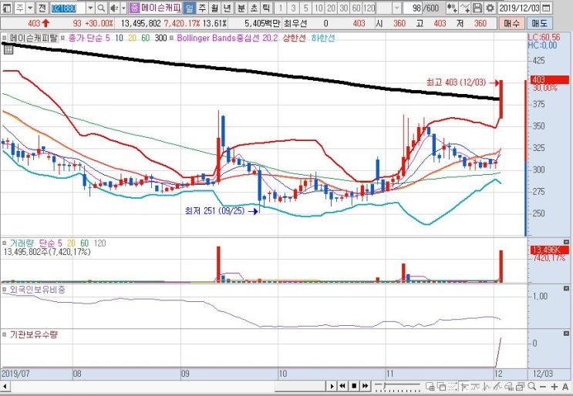Select interval 3 button
The image size is (573, 396).
(293, 8)
